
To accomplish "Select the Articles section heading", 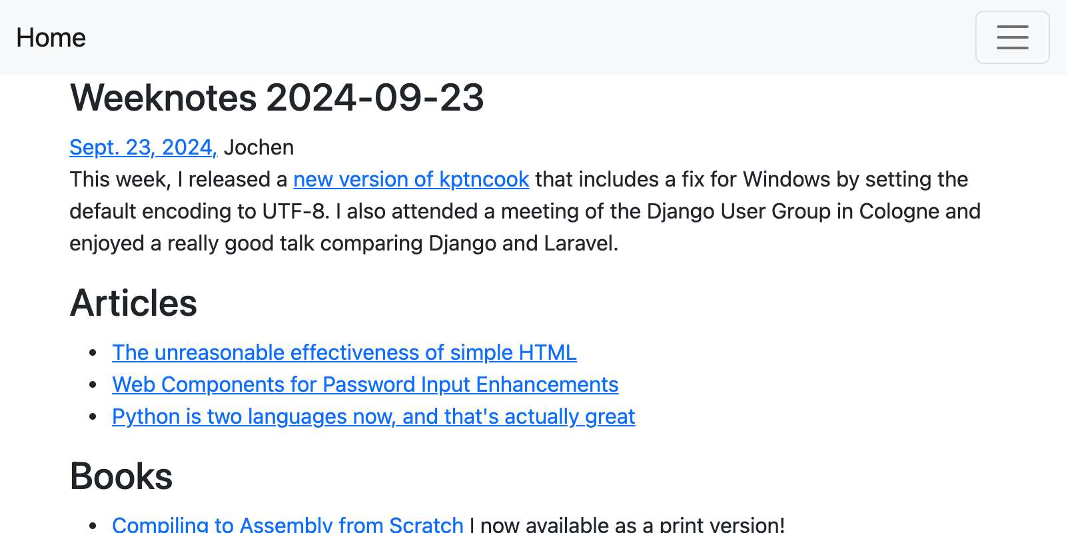I will (x=133, y=304).
